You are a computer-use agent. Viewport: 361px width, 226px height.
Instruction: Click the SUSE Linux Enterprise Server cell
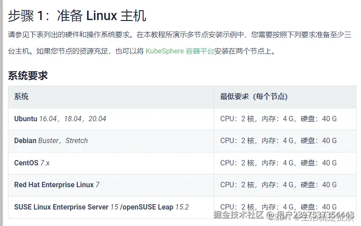pos(61,207)
